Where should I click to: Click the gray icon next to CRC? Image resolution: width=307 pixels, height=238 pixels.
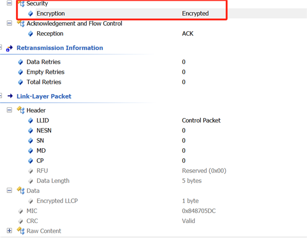(20, 221)
